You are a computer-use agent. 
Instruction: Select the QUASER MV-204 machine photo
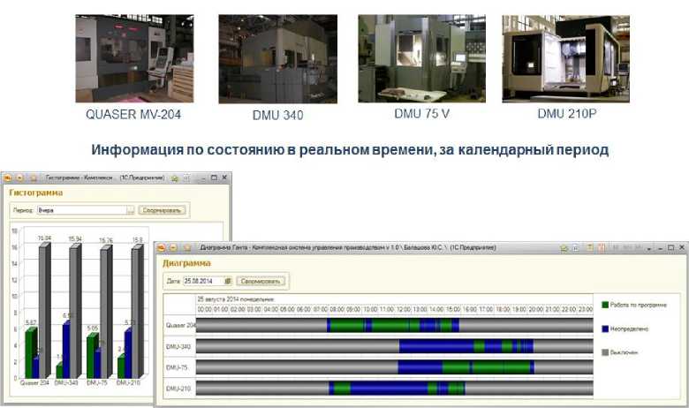pyautogui.click(x=134, y=58)
